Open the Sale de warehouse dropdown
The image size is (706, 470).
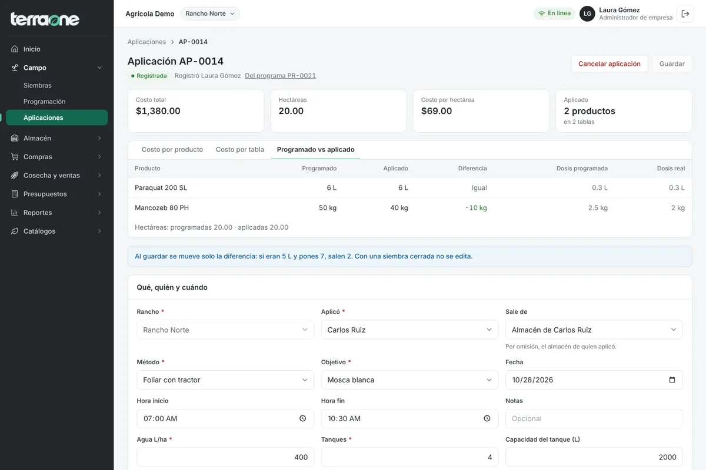pyautogui.click(x=594, y=330)
